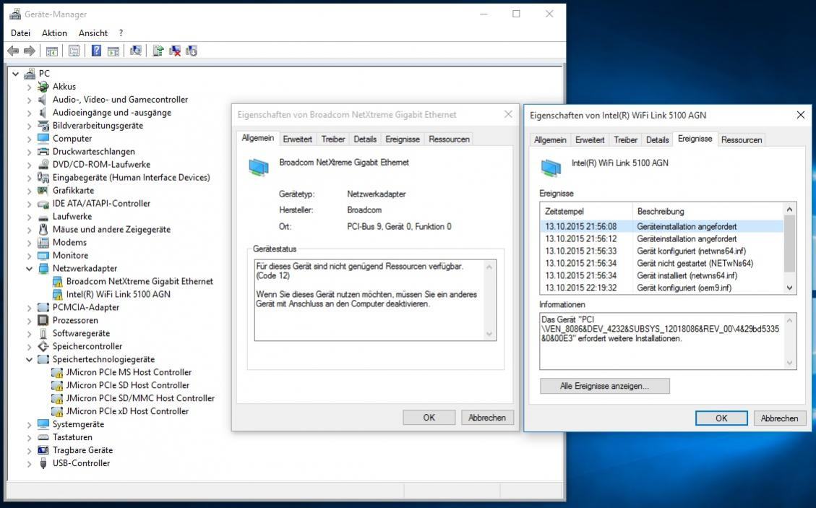Switch to Ereignisse tab in Broadcom dialog

click(403, 139)
